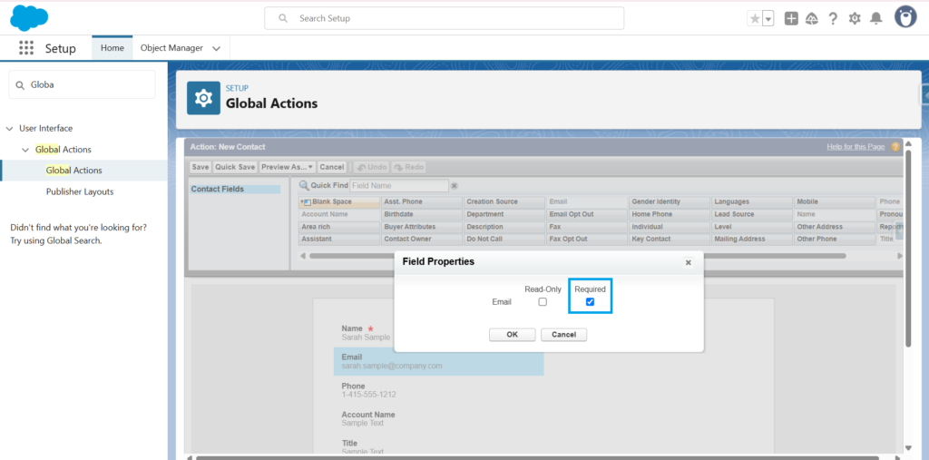The width and height of the screenshot is (929, 460).
Task: Click the Favorites star icon
Action: pos(755,18)
